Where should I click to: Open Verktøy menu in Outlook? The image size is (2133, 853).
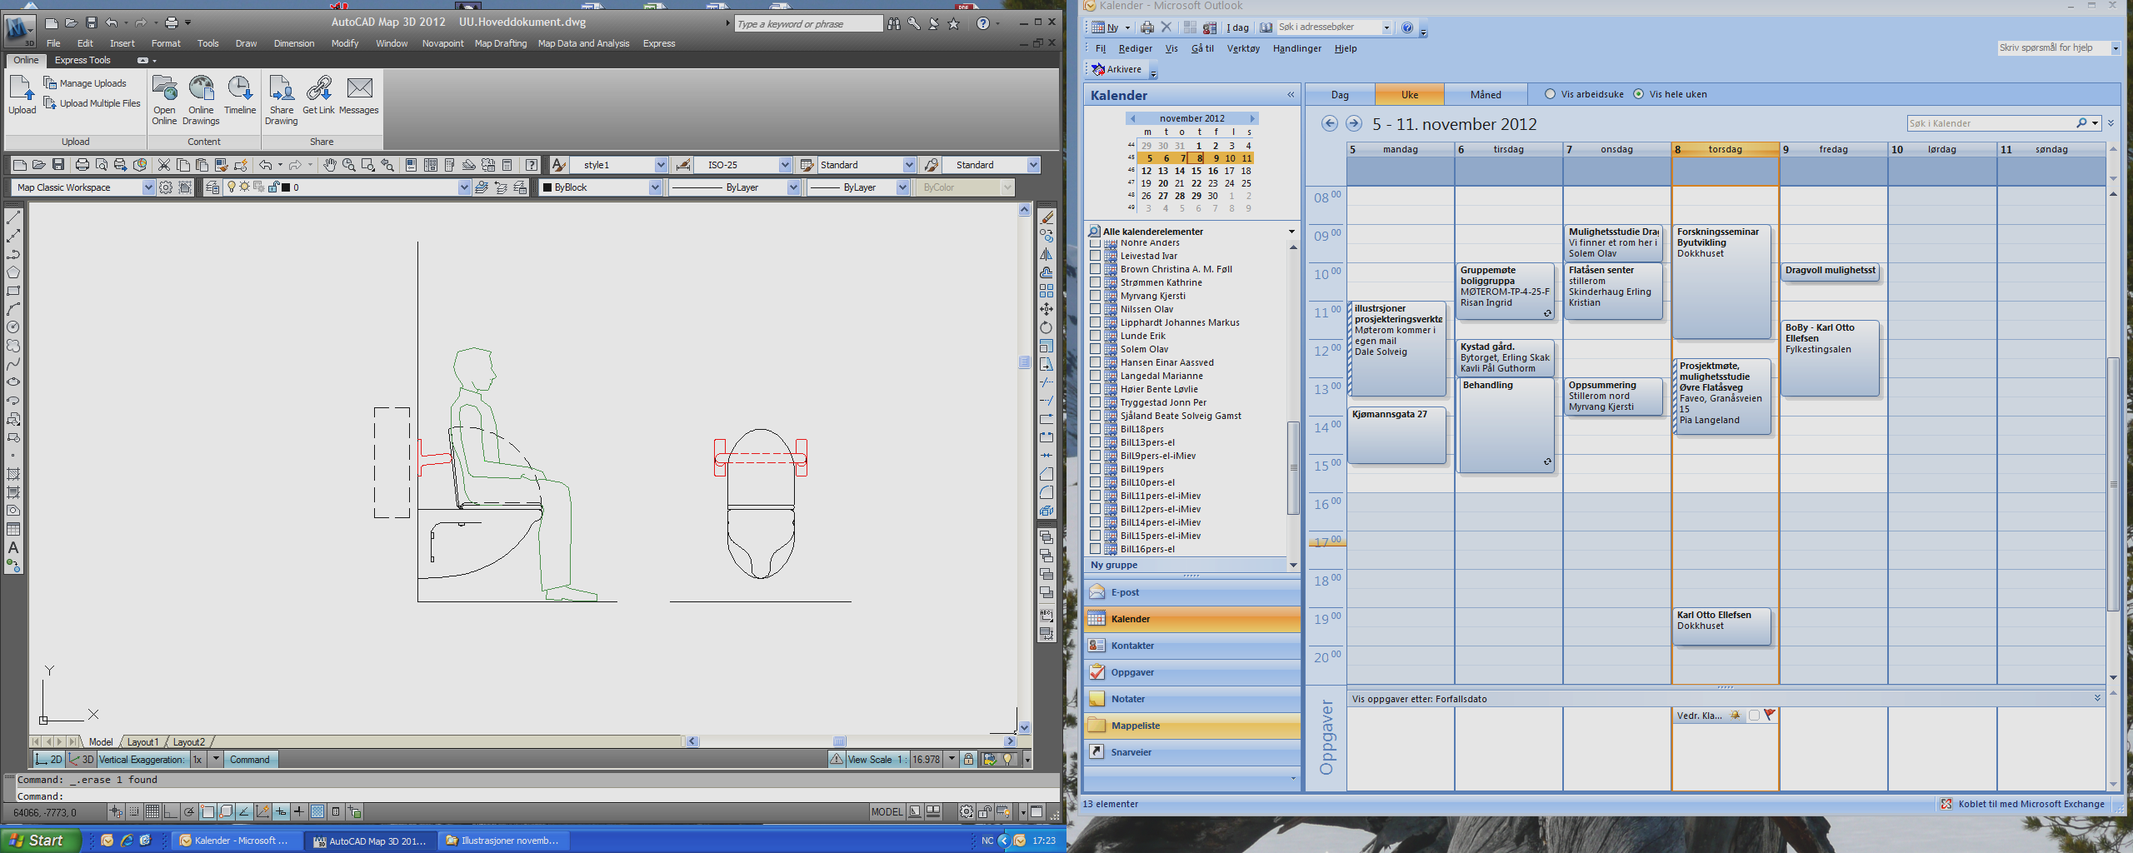point(1243,48)
